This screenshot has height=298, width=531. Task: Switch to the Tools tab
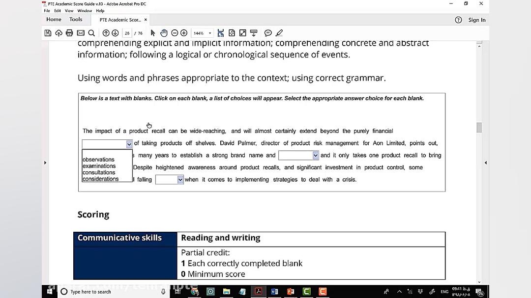pyautogui.click(x=76, y=19)
